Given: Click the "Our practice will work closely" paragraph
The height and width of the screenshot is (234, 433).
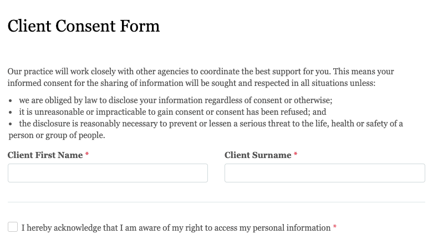Looking at the screenshot, I should 201,72.
